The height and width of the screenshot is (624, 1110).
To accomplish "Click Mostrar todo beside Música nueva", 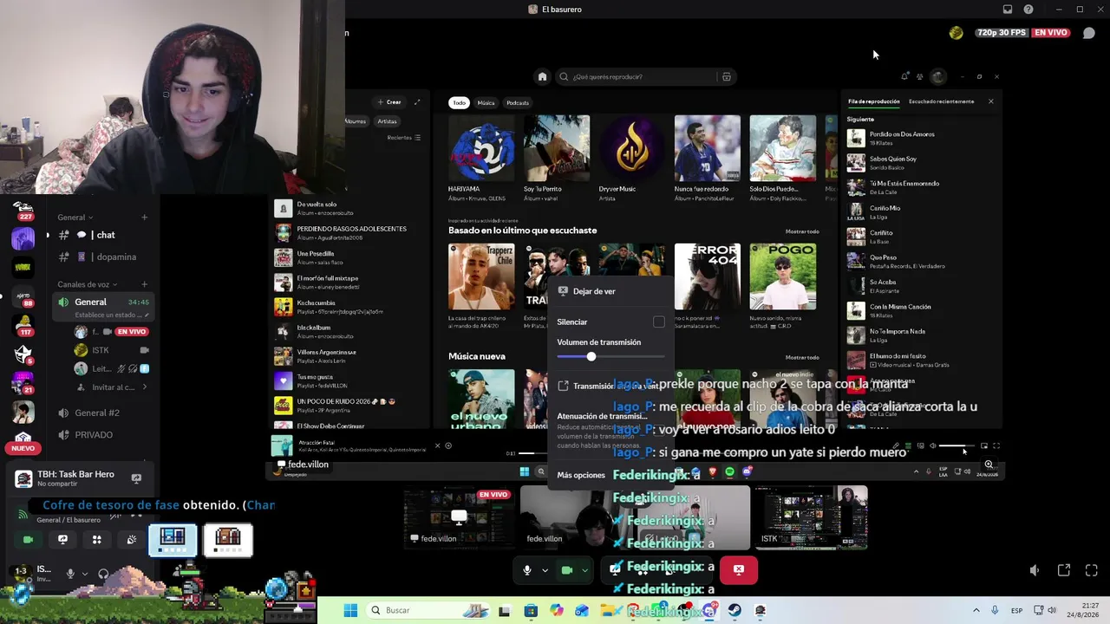I will (x=802, y=357).
